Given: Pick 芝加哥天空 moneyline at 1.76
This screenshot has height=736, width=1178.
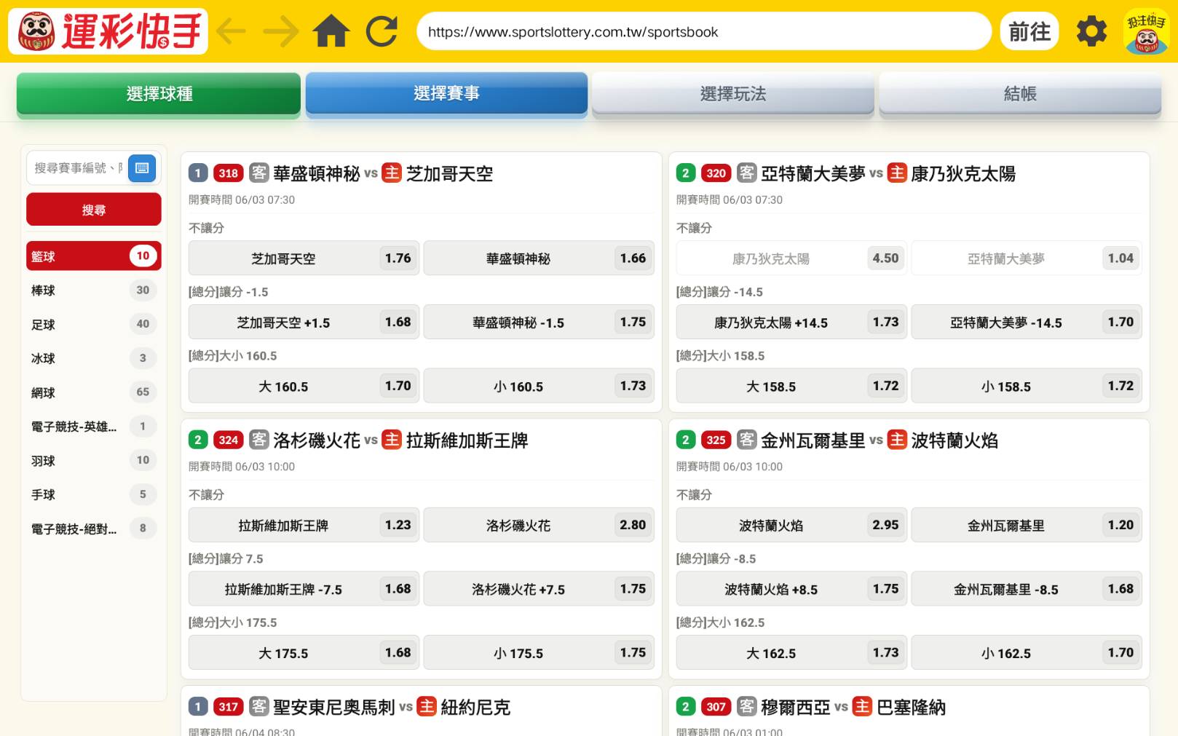Looking at the screenshot, I should (304, 258).
